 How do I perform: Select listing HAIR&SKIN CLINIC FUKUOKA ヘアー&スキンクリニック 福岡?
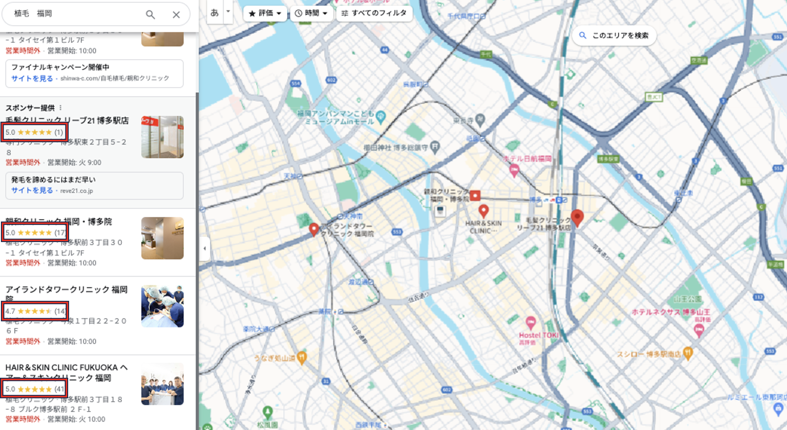(66, 372)
